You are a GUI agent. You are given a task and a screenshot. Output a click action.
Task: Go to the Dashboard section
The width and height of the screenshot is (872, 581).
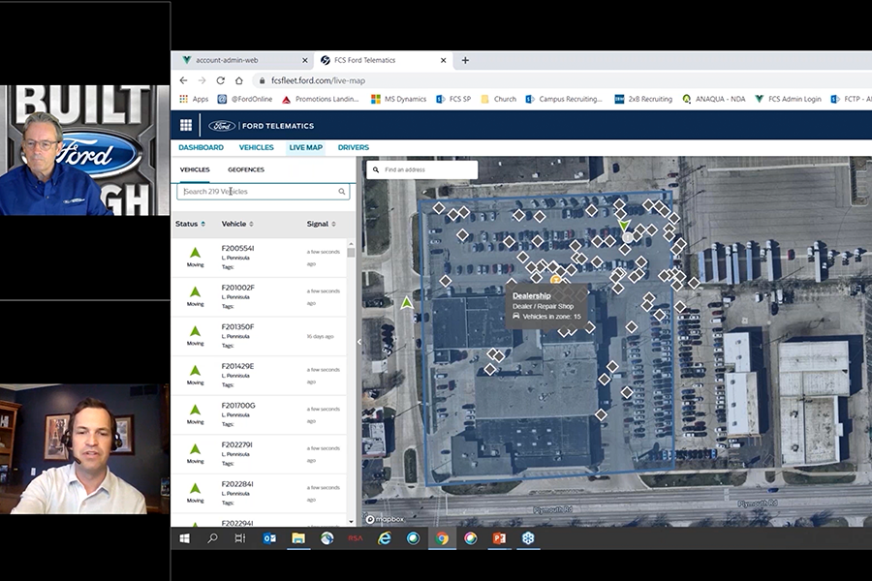(201, 147)
